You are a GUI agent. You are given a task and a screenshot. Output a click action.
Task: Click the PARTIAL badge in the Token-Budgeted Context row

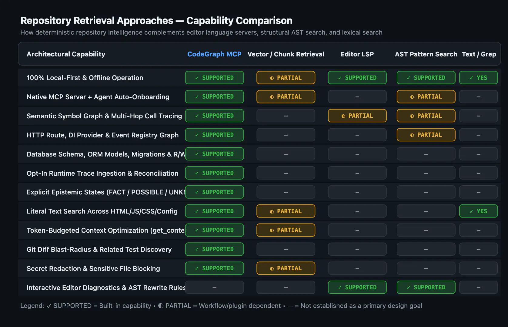pos(286,230)
